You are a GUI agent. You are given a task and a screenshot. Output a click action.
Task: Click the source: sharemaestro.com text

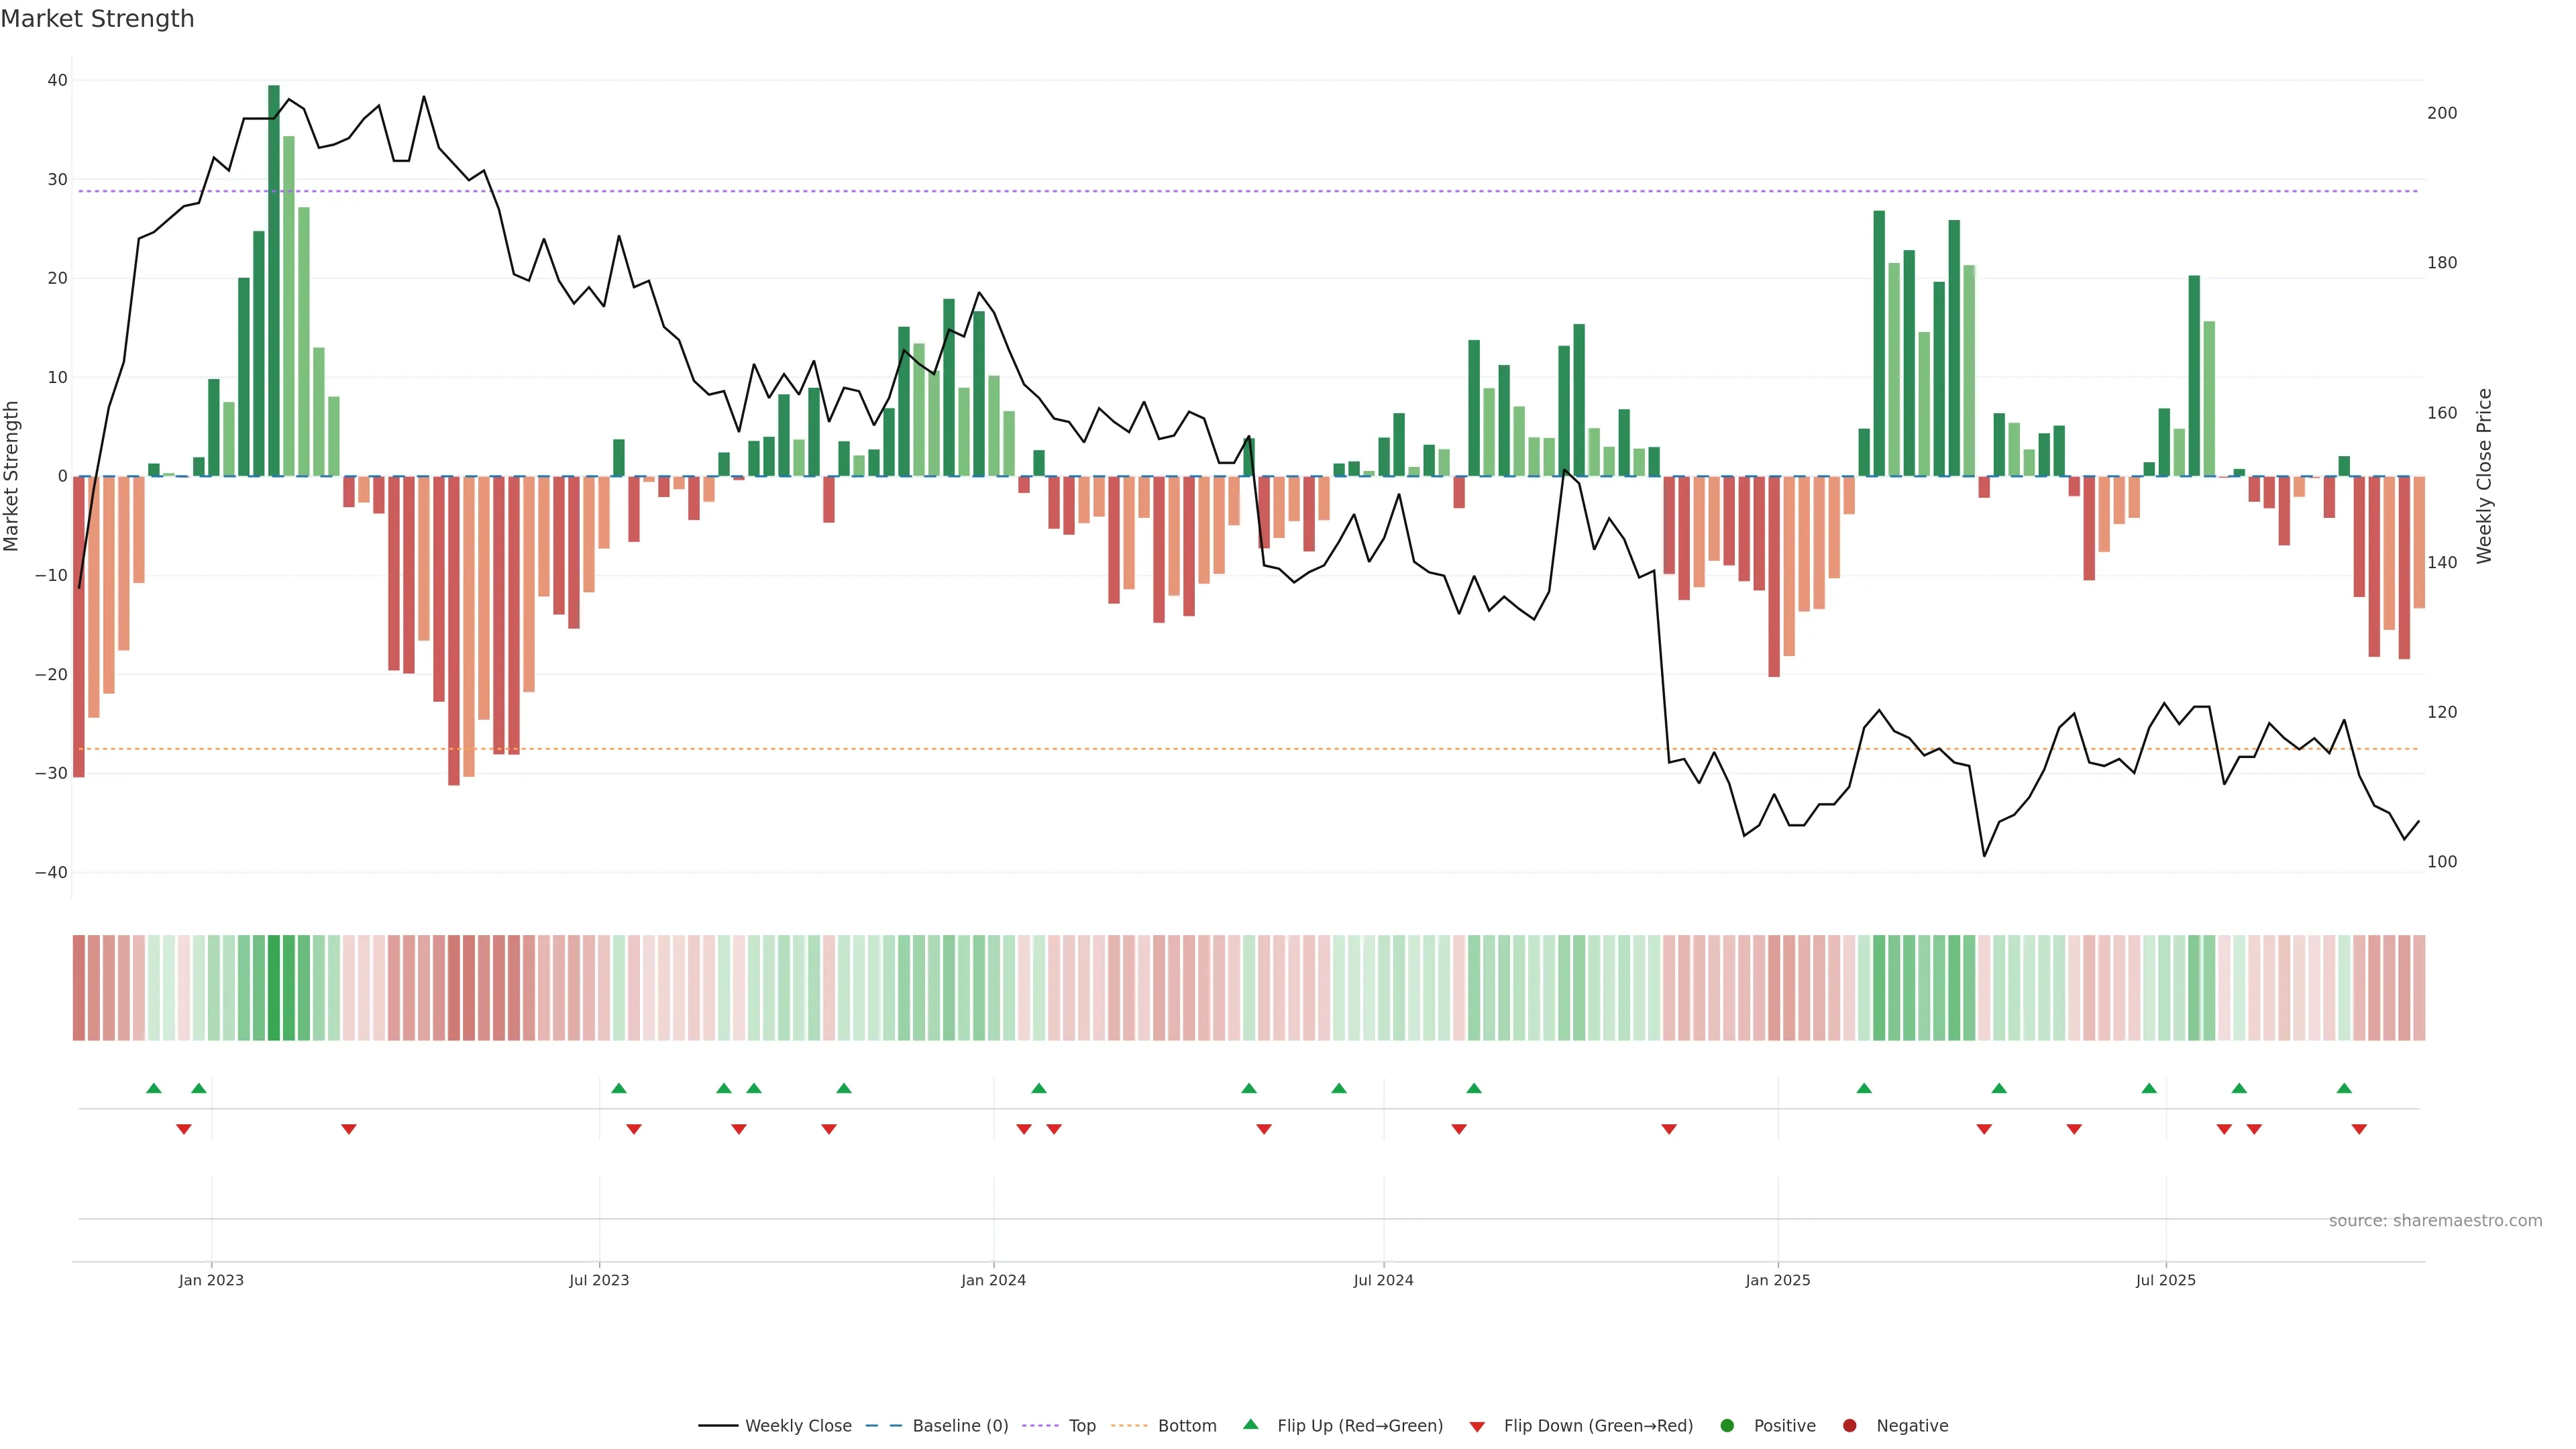pyautogui.click(x=2435, y=1221)
